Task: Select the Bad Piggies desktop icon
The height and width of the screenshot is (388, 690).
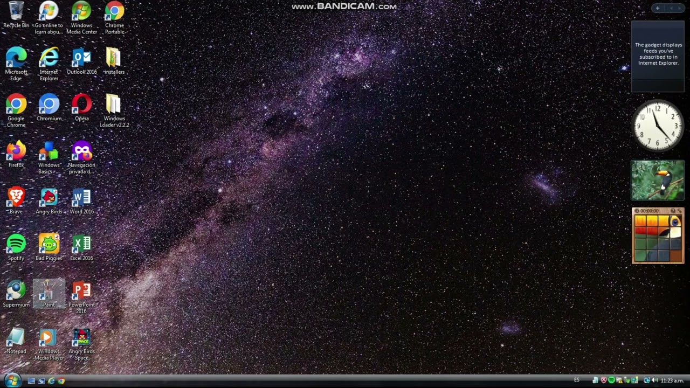Action: (x=49, y=247)
